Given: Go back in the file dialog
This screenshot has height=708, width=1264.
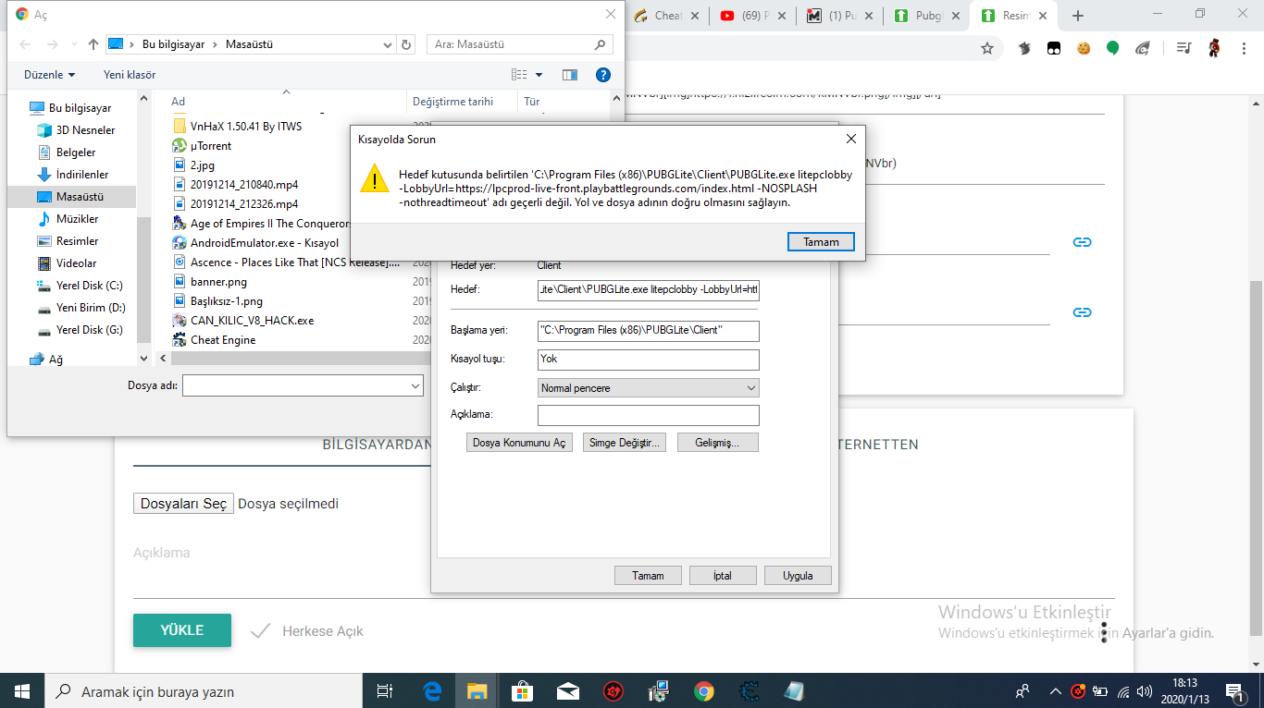Looking at the screenshot, I should pos(25,44).
